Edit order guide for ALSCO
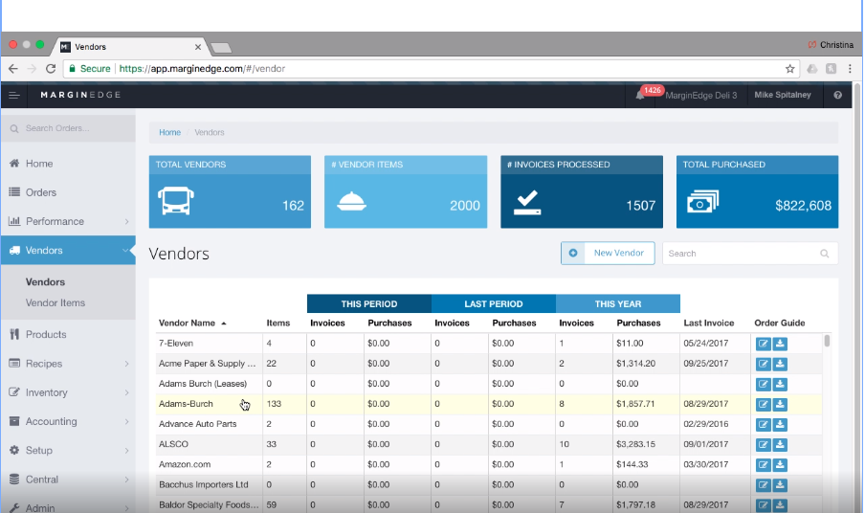Viewport: 865px width, 513px height. click(763, 445)
